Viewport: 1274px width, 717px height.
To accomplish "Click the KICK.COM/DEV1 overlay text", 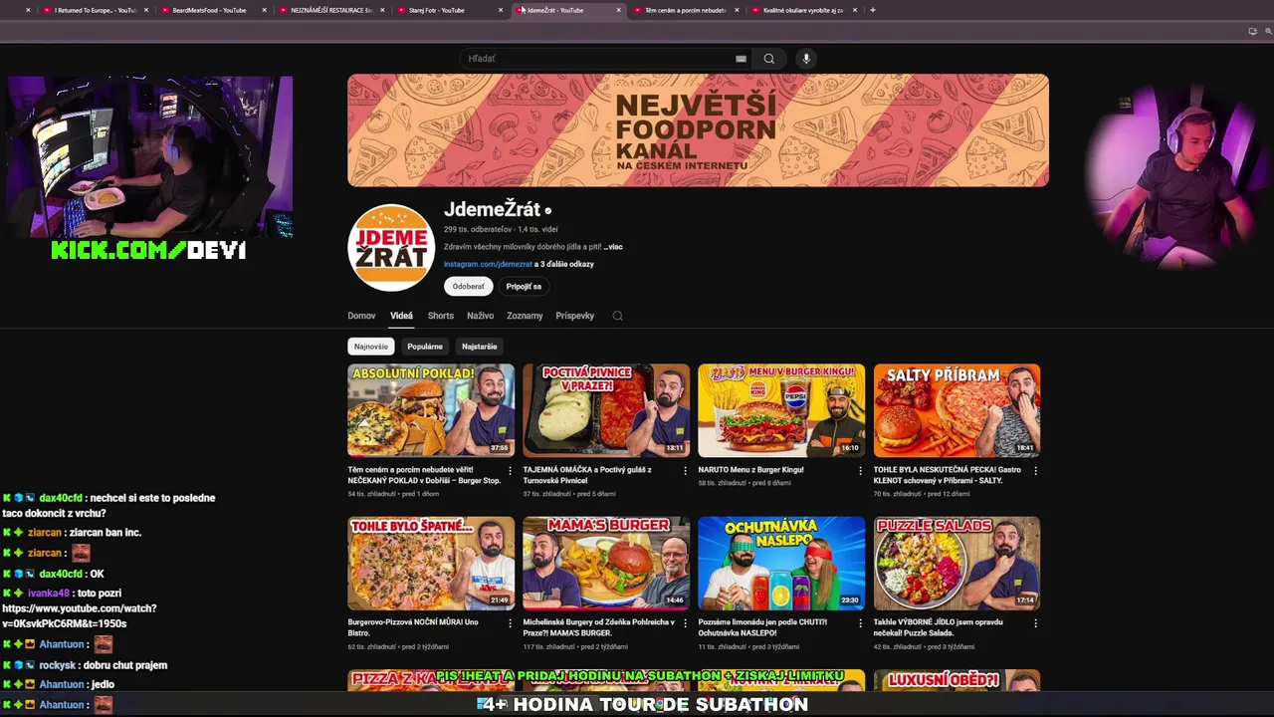I will pos(148,251).
